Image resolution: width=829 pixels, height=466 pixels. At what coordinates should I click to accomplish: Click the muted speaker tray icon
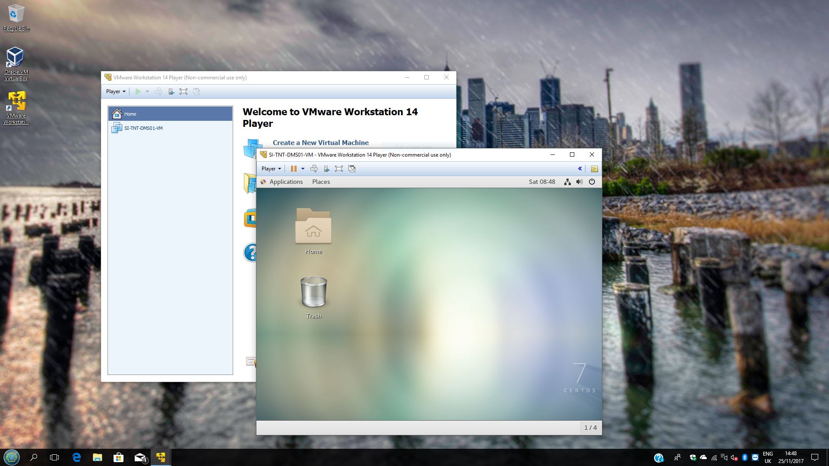pyautogui.click(x=734, y=457)
